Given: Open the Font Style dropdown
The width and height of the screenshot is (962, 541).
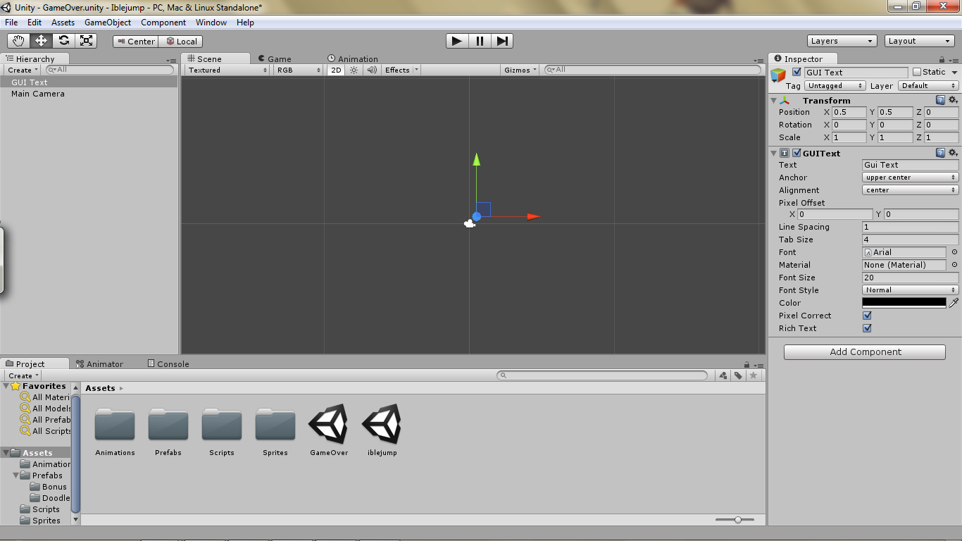Looking at the screenshot, I should coord(911,290).
